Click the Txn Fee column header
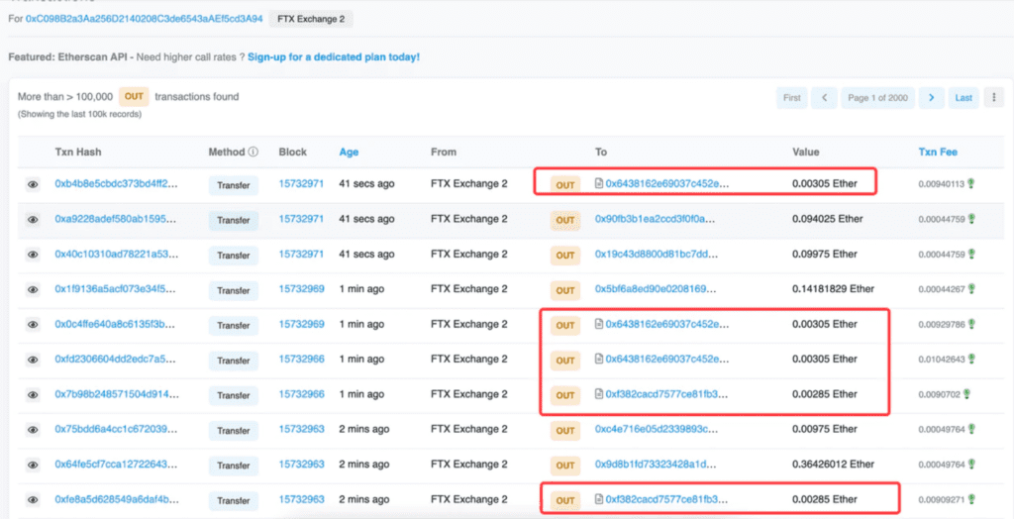The image size is (1014, 519). click(x=938, y=153)
